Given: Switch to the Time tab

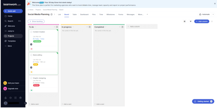Looking at the screenshot, I should click(x=101, y=14).
